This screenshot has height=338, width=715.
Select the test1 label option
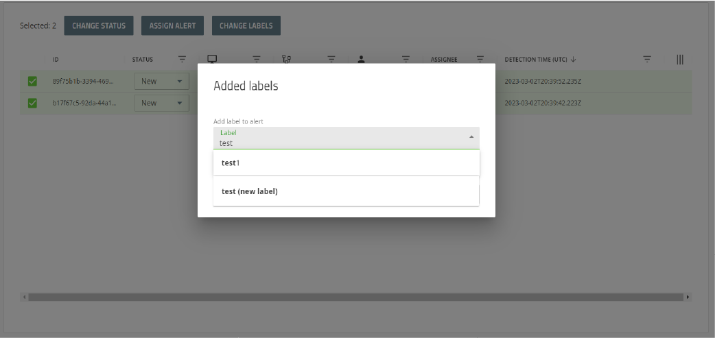[347, 162]
